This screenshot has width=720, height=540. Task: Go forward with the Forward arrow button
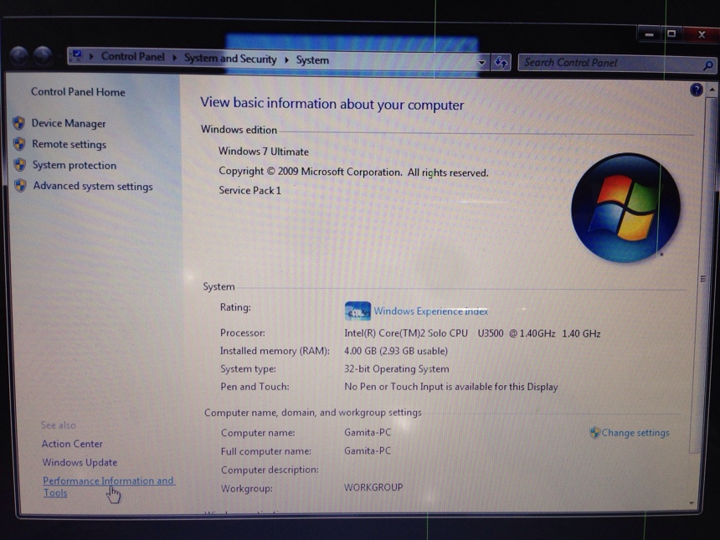[x=43, y=56]
